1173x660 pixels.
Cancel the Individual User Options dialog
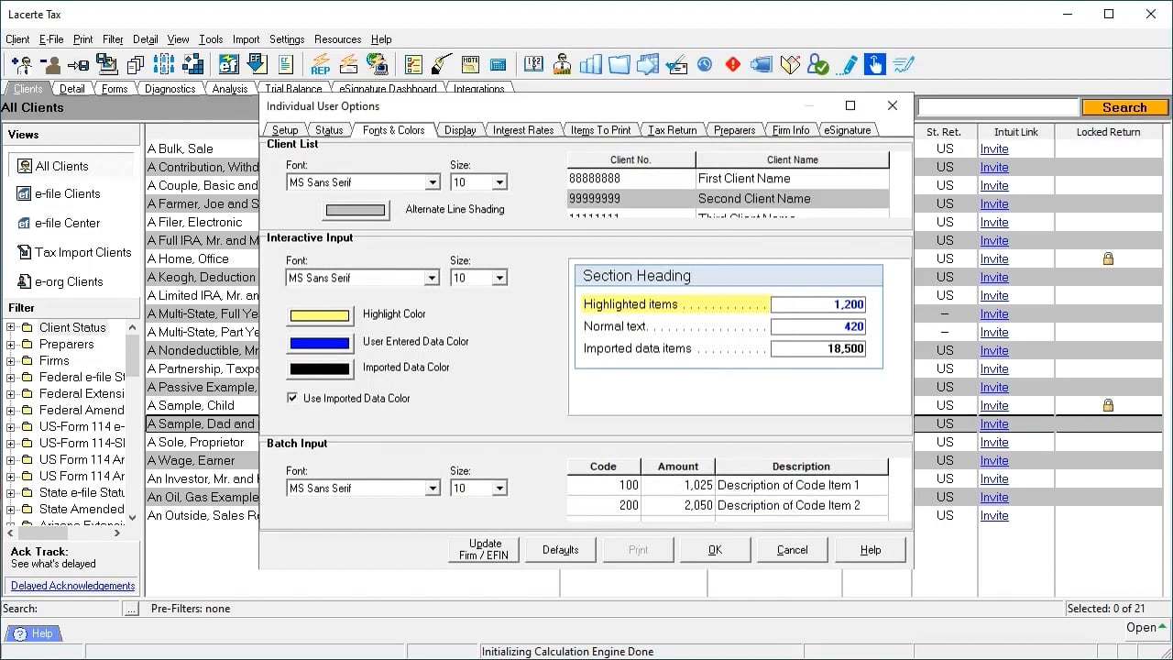pos(792,550)
